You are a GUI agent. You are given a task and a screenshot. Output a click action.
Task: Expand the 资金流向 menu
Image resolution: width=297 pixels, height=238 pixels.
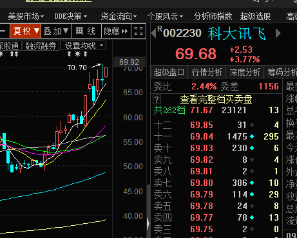click(119, 16)
